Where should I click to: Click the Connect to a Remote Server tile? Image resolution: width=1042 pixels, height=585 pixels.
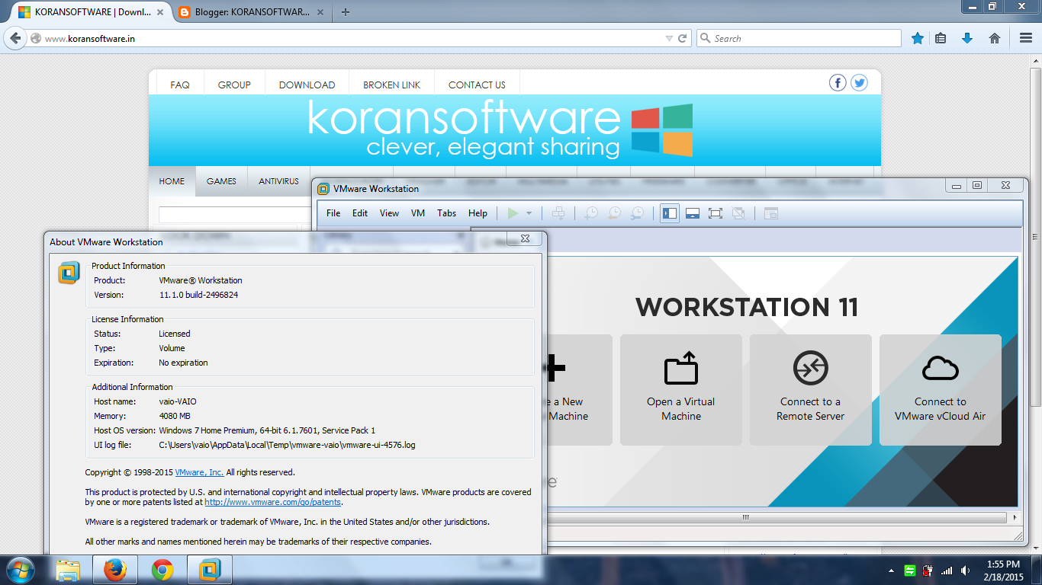(811, 390)
